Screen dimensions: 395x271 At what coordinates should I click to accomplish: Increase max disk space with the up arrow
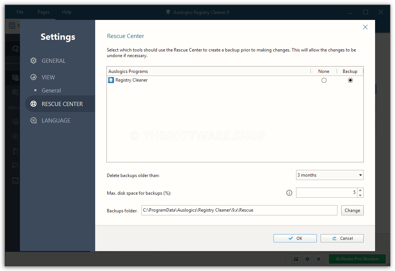point(360,190)
